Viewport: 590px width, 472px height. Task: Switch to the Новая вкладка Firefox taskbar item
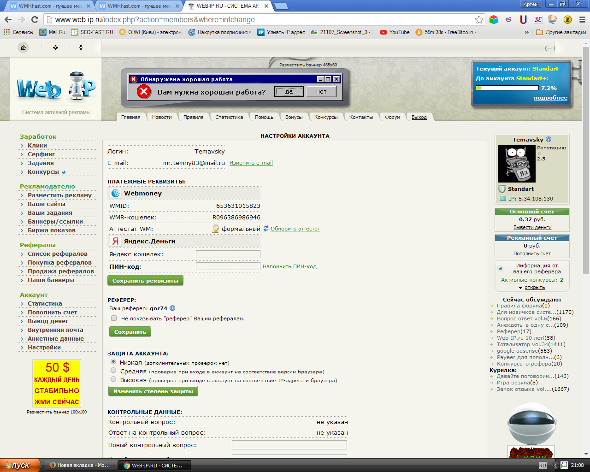tap(80, 465)
